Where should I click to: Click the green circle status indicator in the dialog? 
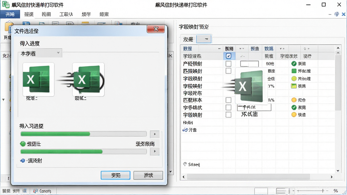[23, 144]
